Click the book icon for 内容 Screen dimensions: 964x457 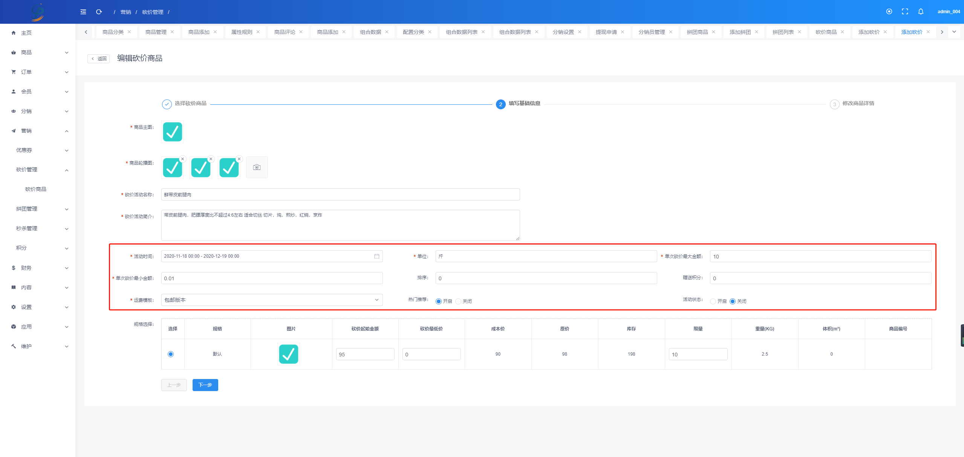pyautogui.click(x=14, y=287)
